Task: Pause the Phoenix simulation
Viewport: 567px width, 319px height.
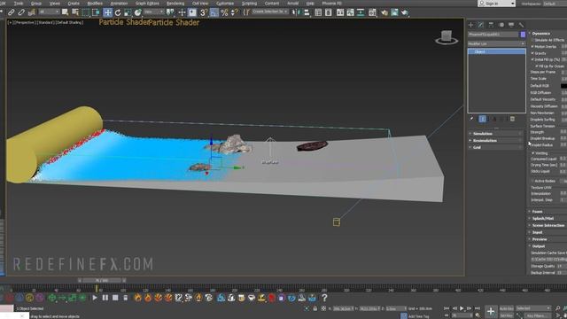Action: click(105, 298)
